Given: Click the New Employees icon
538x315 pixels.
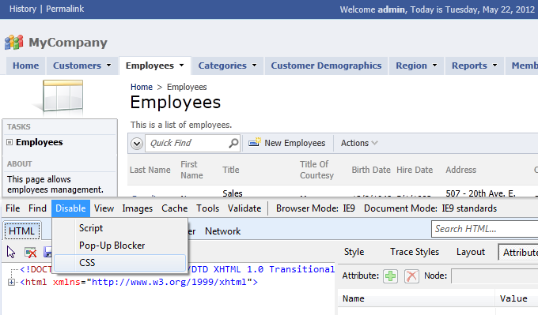Looking at the screenshot, I should tap(255, 142).
